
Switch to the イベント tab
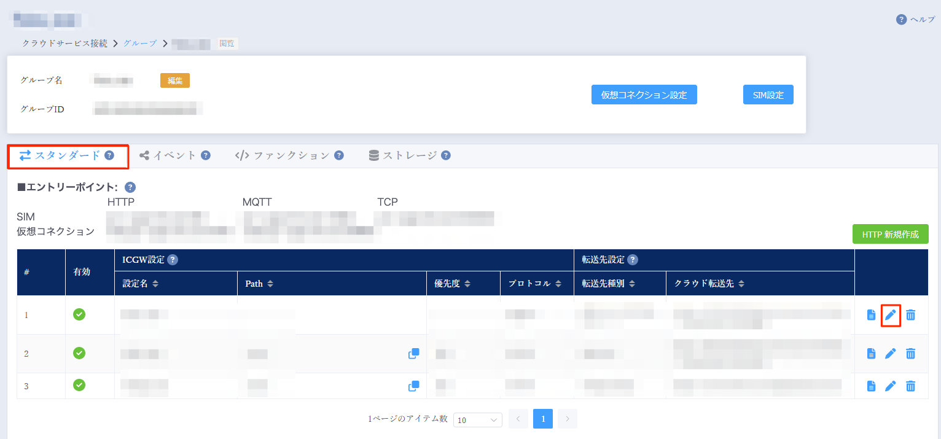[x=173, y=155]
